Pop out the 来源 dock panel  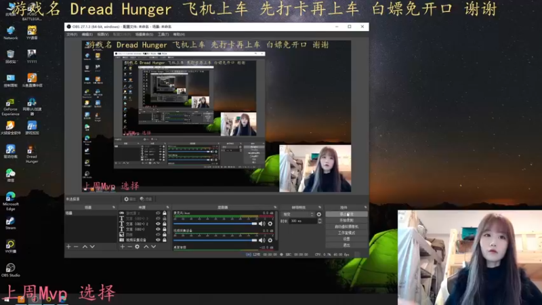[167, 207]
